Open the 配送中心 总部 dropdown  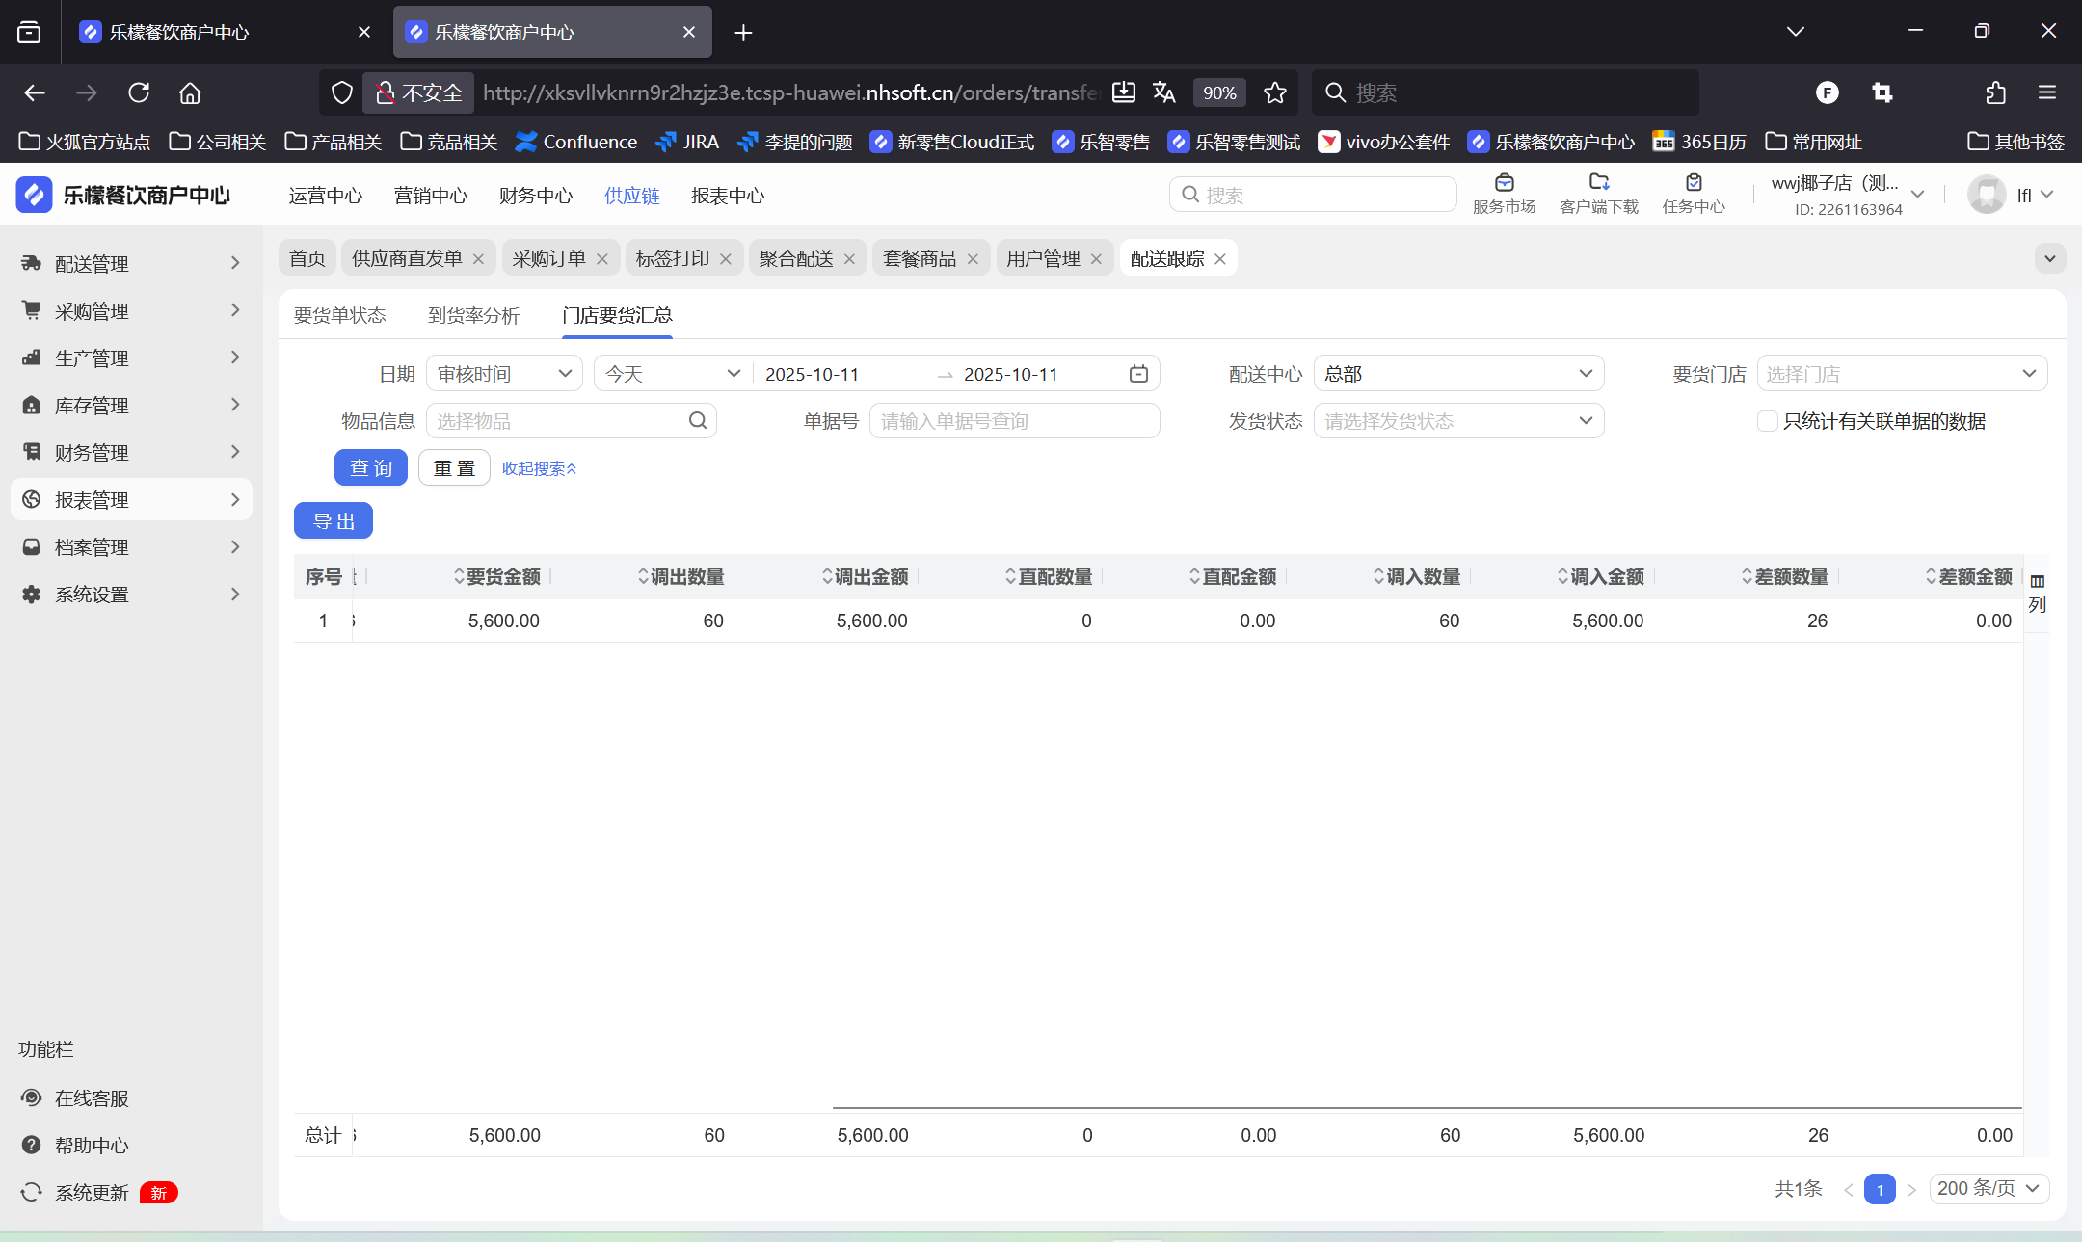tap(1457, 374)
